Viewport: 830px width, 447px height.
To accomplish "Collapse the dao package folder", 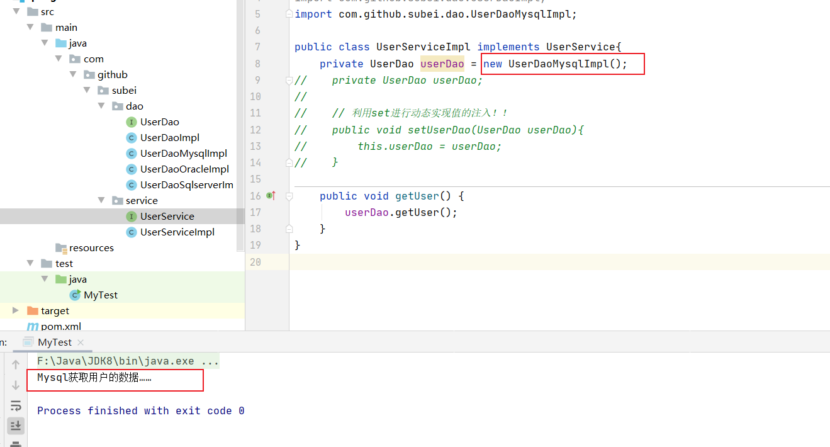I will 101,106.
